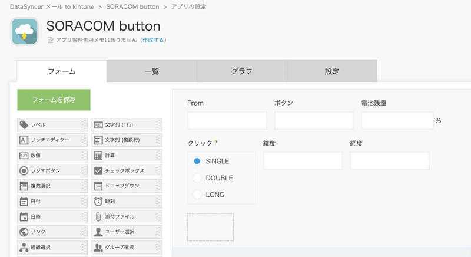The width and height of the screenshot is (471, 257).
Task: Click the 経度 input field
Action: pos(390,160)
